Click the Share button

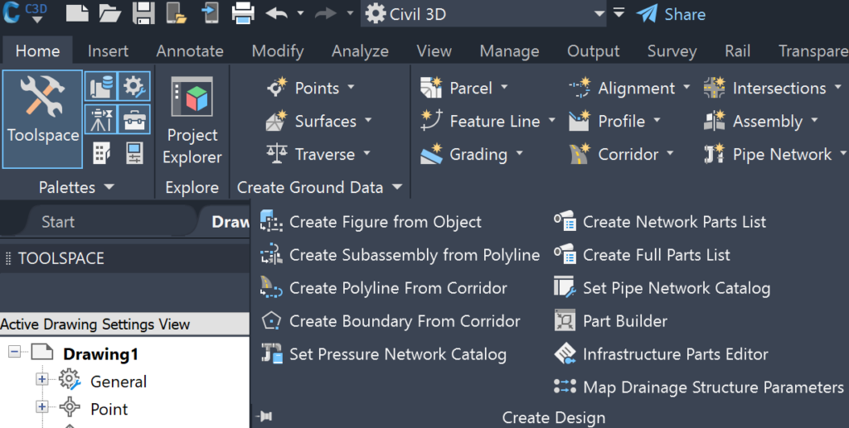(671, 14)
